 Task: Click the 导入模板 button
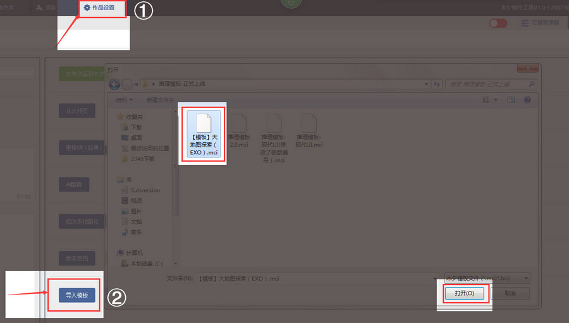74,295
